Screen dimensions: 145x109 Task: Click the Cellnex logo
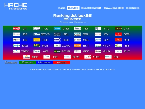pyautogui.click(x=57, y=45)
